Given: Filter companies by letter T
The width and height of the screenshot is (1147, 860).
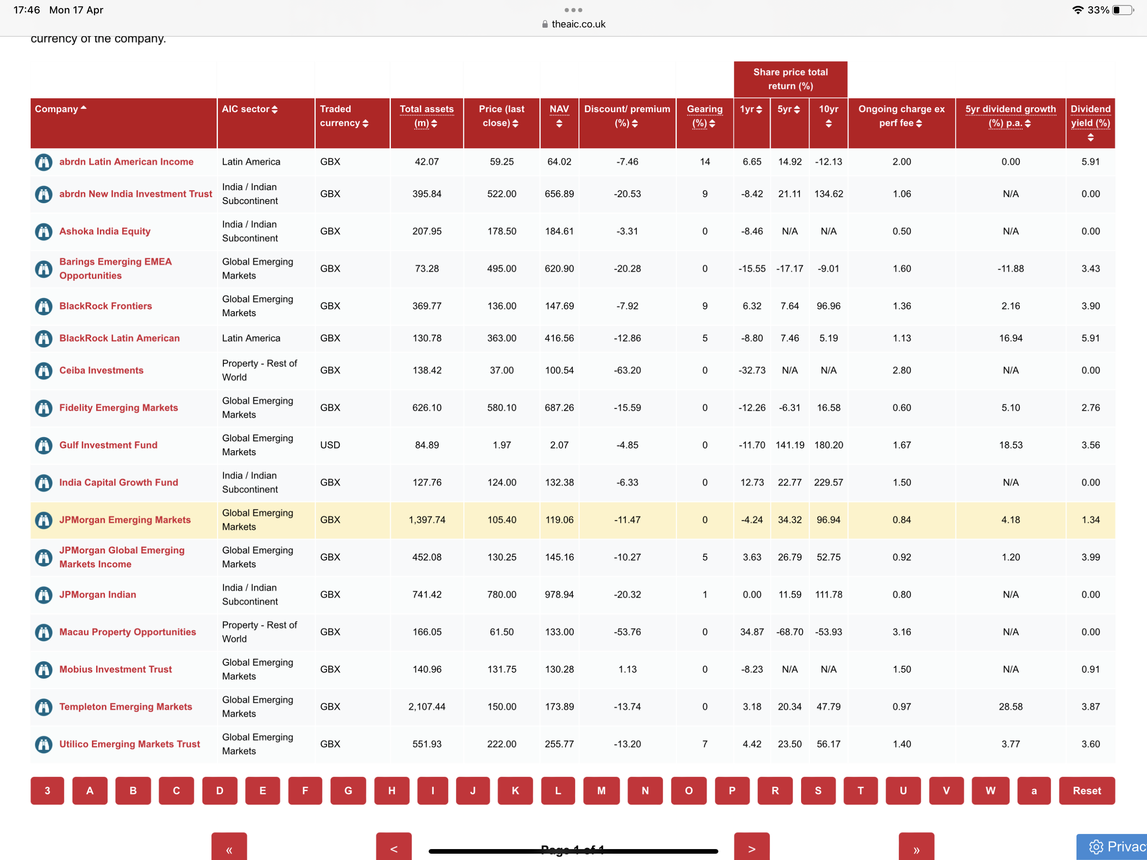Looking at the screenshot, I should tap(861, 790).
